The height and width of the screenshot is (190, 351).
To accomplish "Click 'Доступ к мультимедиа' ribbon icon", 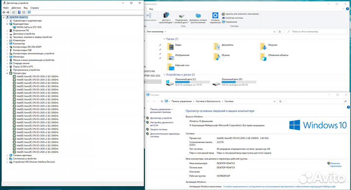I will [x=166, y=18].
